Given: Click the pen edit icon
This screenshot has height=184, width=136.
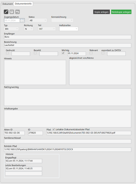Looking at the screenshot, I should (6, 12).
